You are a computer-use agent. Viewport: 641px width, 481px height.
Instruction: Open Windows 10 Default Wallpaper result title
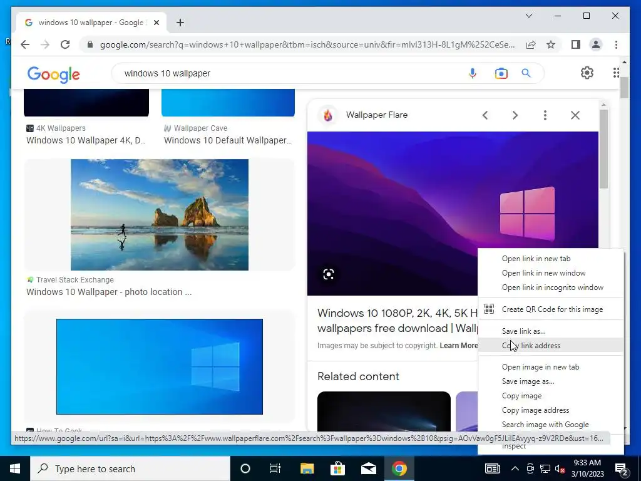coord(228,140)
